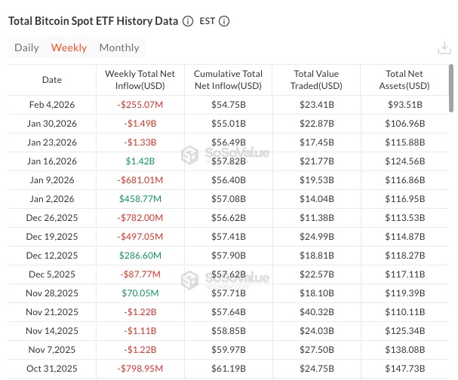Click the table's vertical scrollbar thumb
The image size is (458, 380).
451,87
